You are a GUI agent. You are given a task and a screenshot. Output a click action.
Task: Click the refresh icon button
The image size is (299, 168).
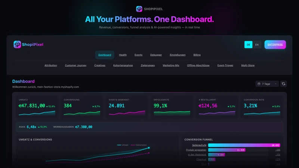[x=283, y=84]
